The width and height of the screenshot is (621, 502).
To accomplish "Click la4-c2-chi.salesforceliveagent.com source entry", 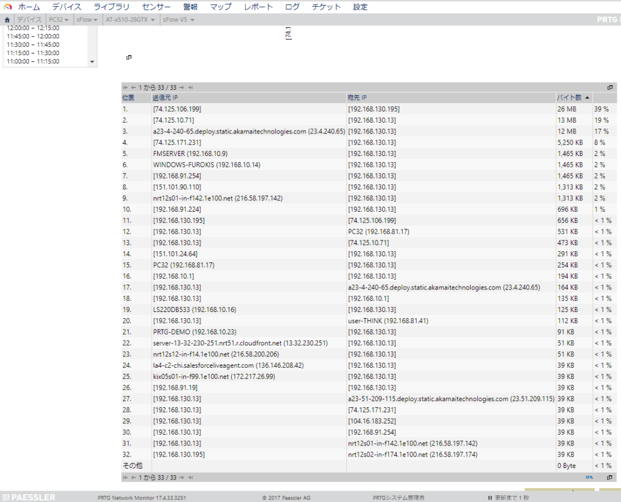I will point(229,365).
